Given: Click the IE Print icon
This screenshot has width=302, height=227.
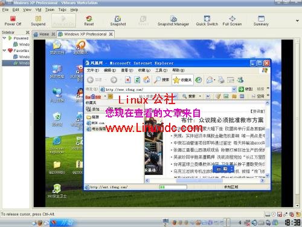Looking at the screenshot, I should (x=221, y=80).
